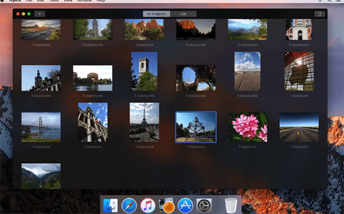Click the green full-screen window button

pos(29,14)
